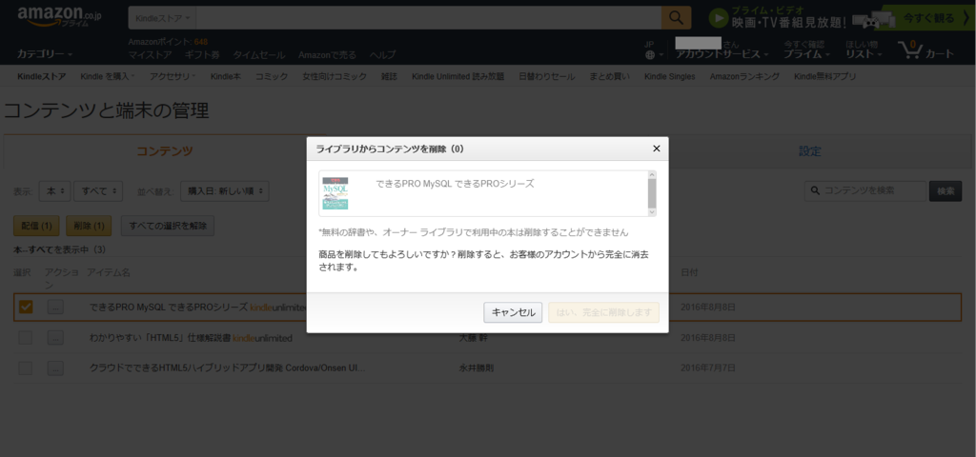Open the action menu for できるPRO MySQL
The image size is (976, 457).
tap(55, 308)
